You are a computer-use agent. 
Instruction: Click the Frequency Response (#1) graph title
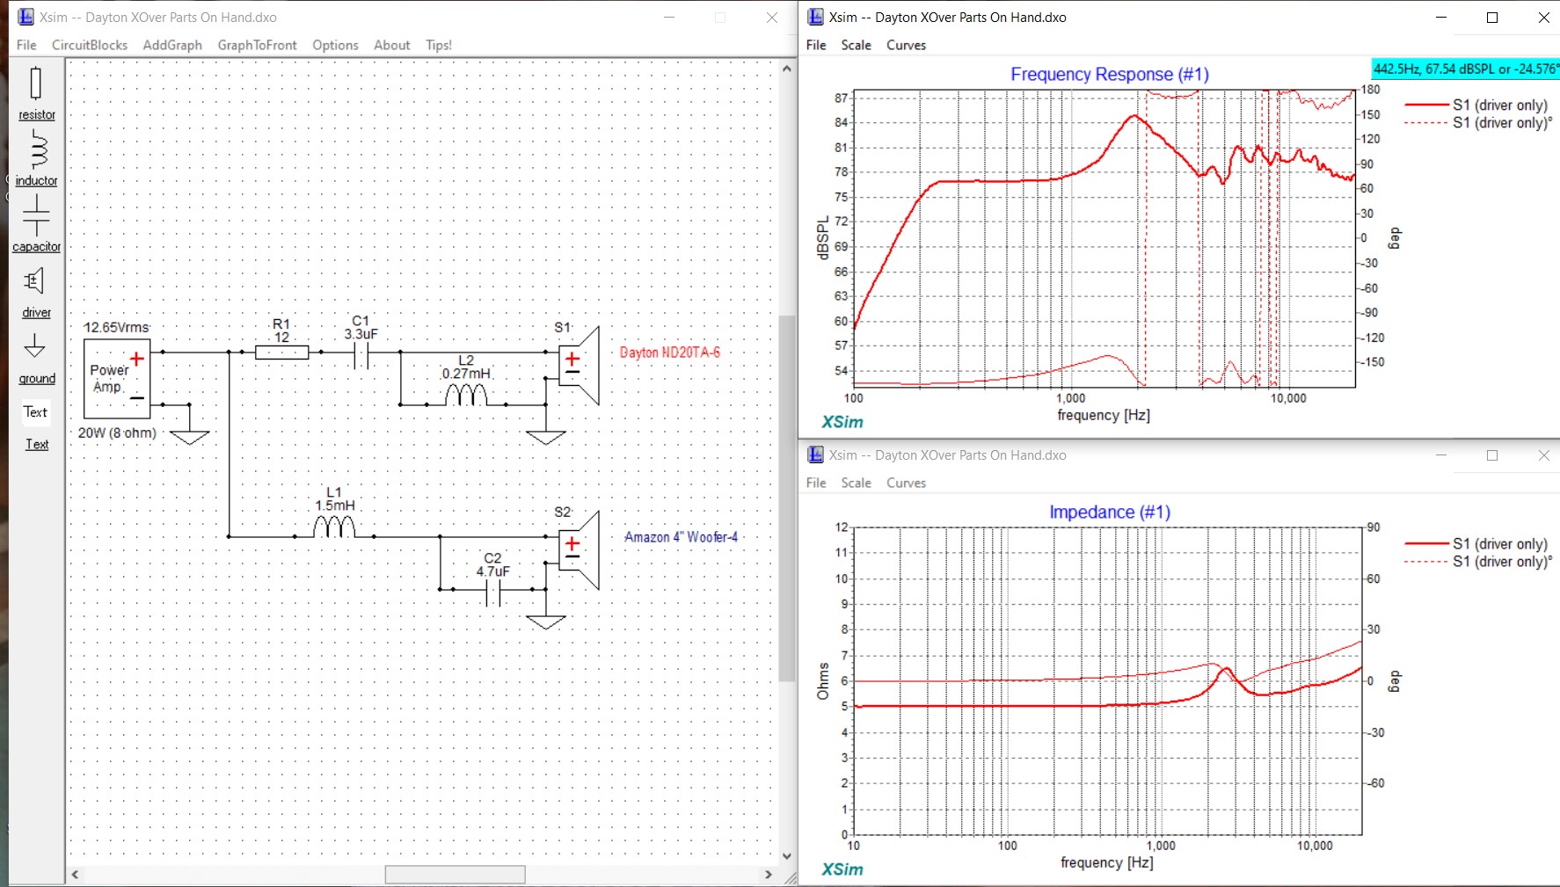tap(1110, 75)
